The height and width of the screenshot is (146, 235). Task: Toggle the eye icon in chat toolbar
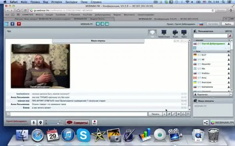(179, 114)
